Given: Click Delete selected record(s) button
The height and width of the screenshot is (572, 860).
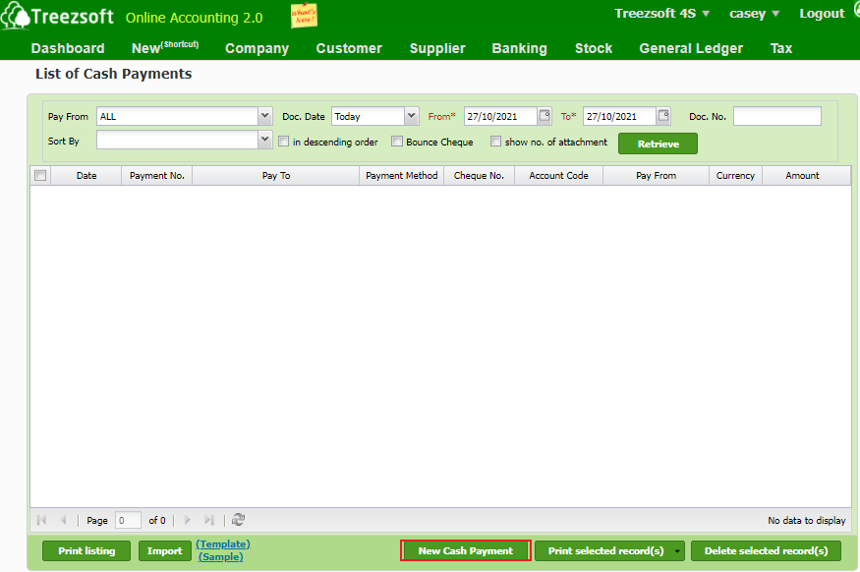Looking at the screenshot, I should (766, 550).
